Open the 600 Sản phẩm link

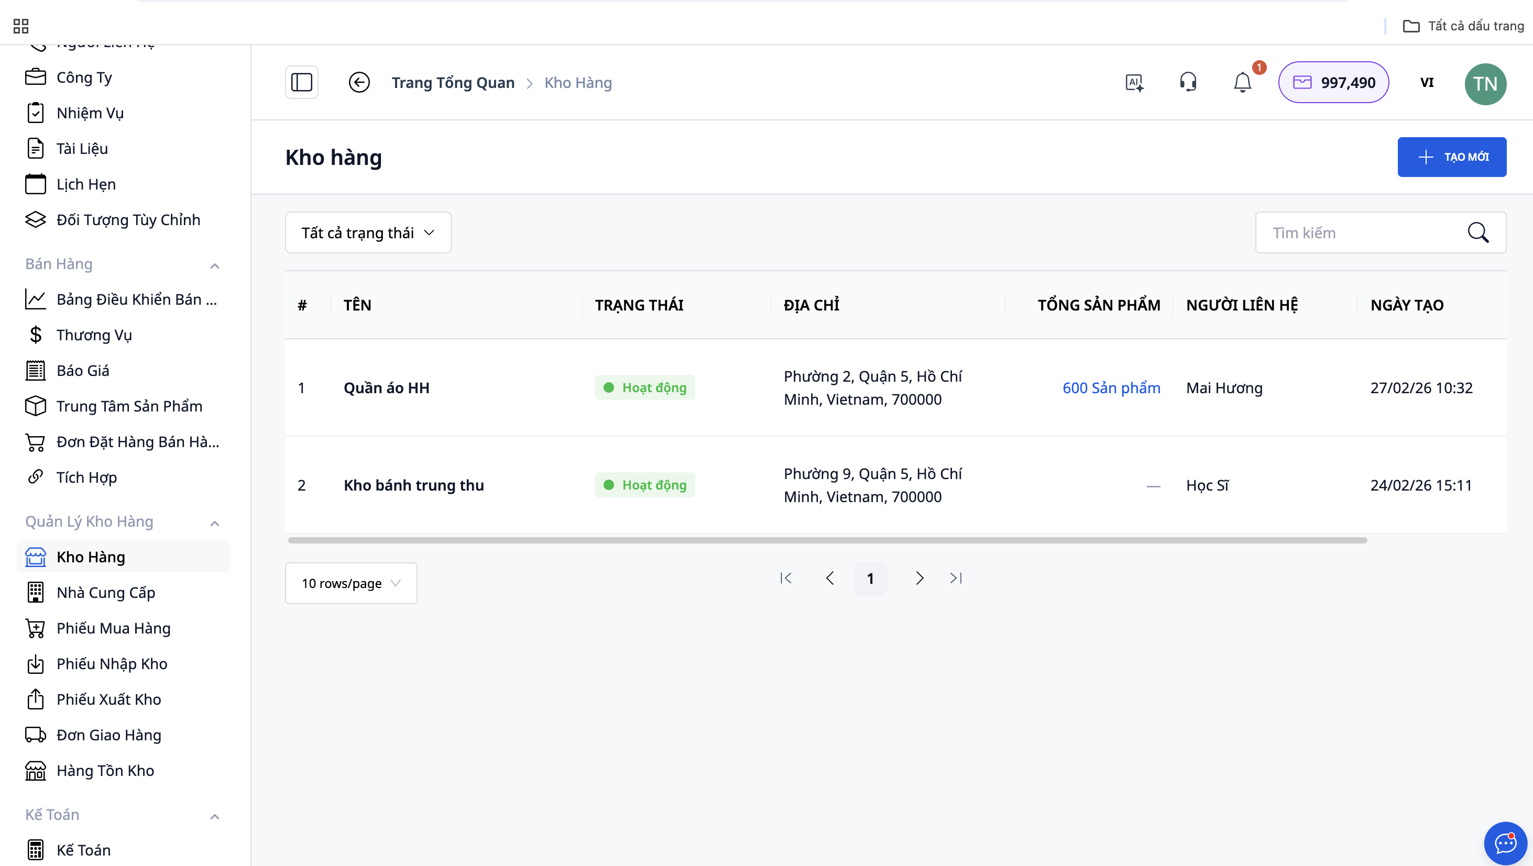coord(1111,388)
